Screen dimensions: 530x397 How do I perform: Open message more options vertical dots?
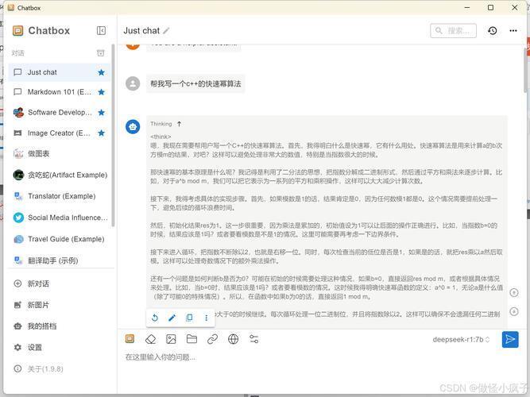click(206, 318)
